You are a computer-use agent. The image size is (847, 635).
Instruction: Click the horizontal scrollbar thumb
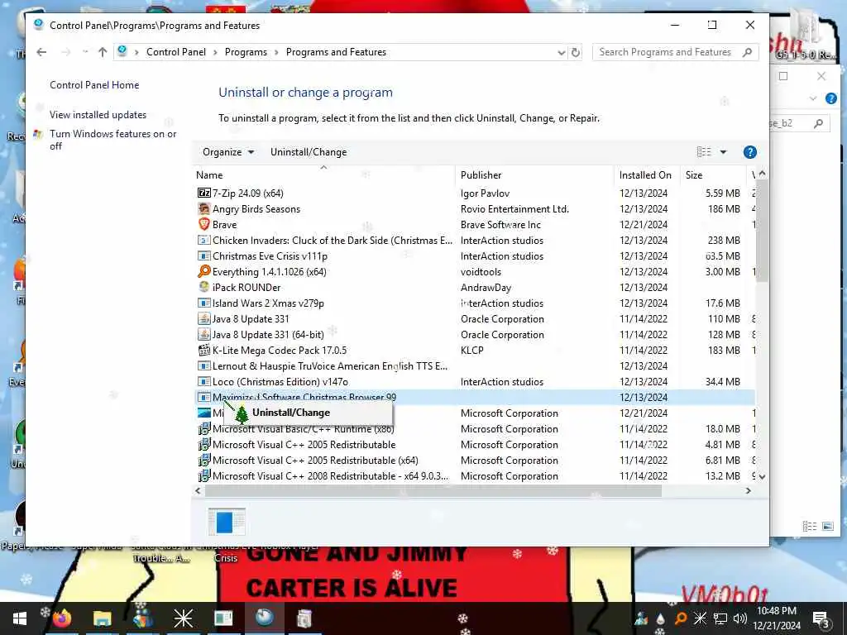(433, 491)
